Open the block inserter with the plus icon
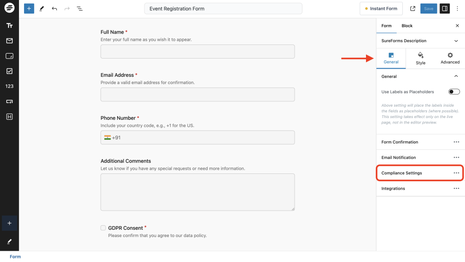The image size is (465, 262). [x=29, y=8]
